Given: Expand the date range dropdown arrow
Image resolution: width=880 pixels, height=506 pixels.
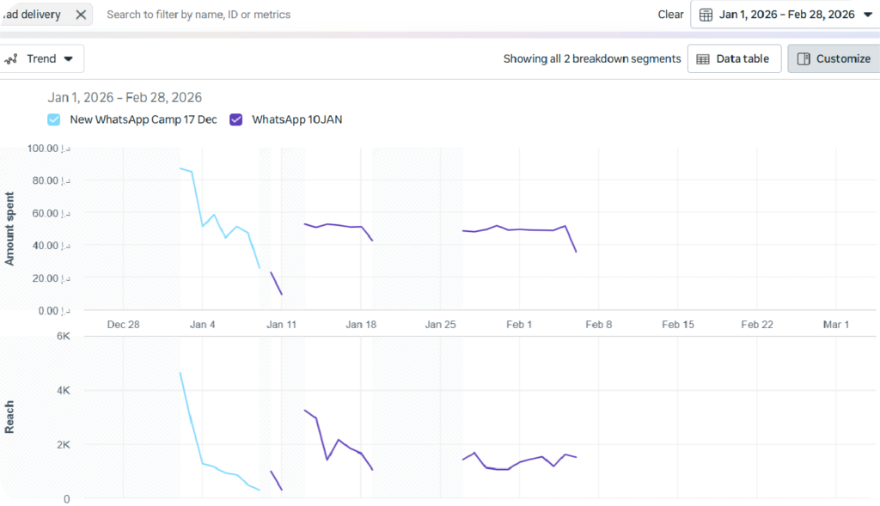Looking at the screenshot, I should coord(867,15).
